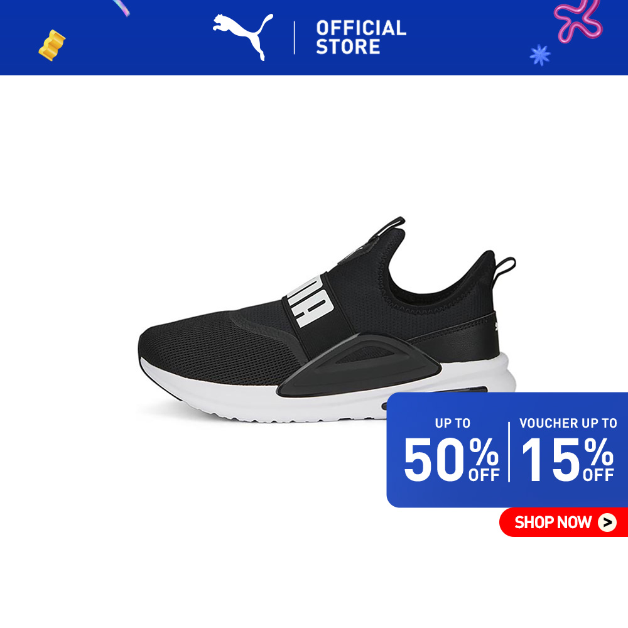Click the vertical divider in header banner
The image size is (628, 628).
pos(295,38)
